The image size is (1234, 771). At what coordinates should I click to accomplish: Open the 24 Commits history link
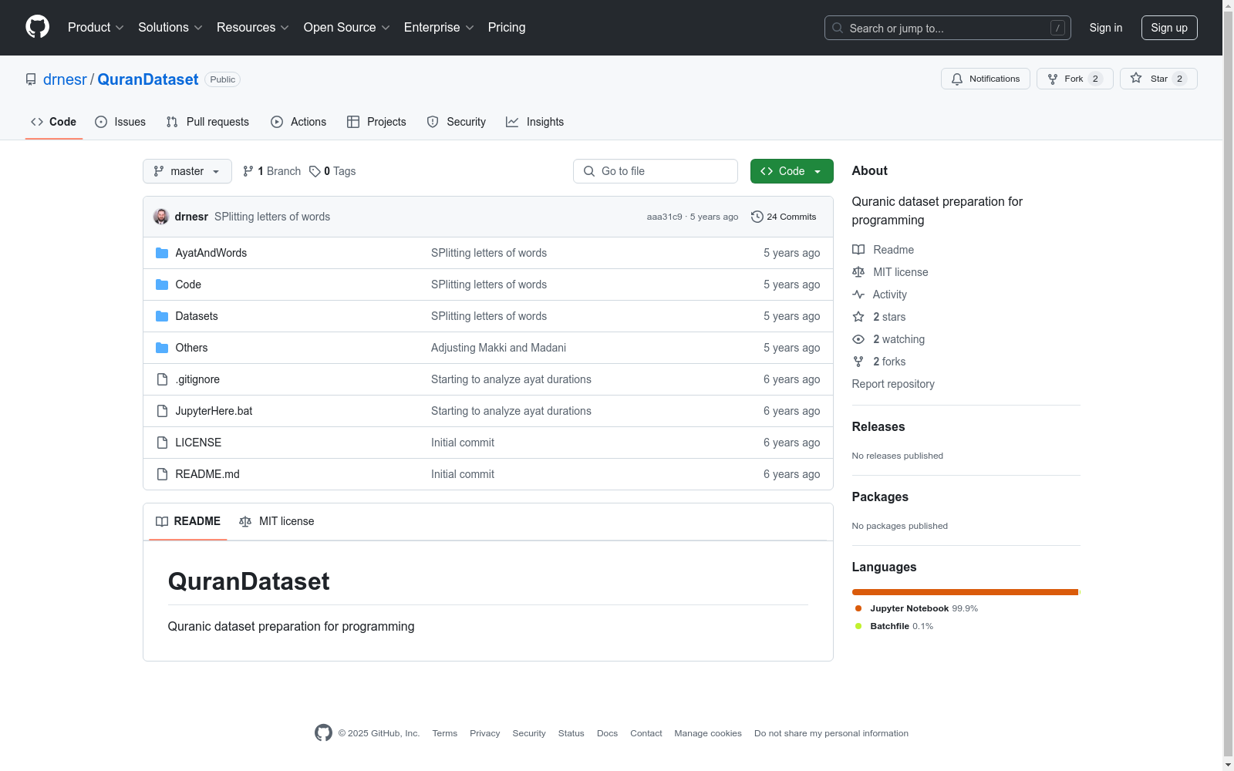point(784,217)
